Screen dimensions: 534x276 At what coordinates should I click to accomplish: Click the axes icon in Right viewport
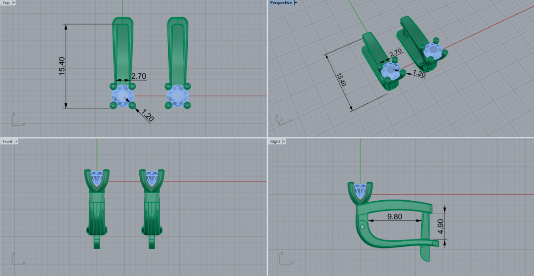284,260
